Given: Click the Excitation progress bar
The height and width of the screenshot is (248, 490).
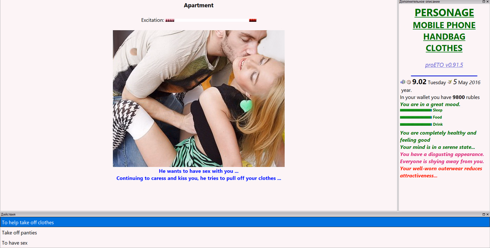Looking at the screenshot, I should pyautogui.click(x=211, y=20).
